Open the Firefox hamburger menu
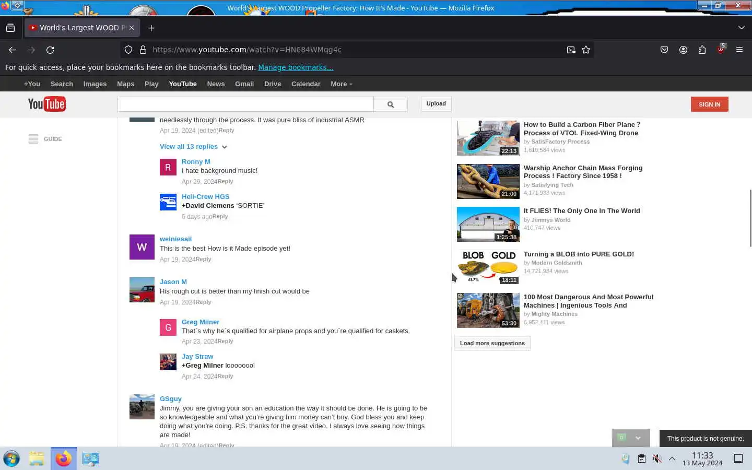Screen dimensions: 752x470 pos(739,50)
